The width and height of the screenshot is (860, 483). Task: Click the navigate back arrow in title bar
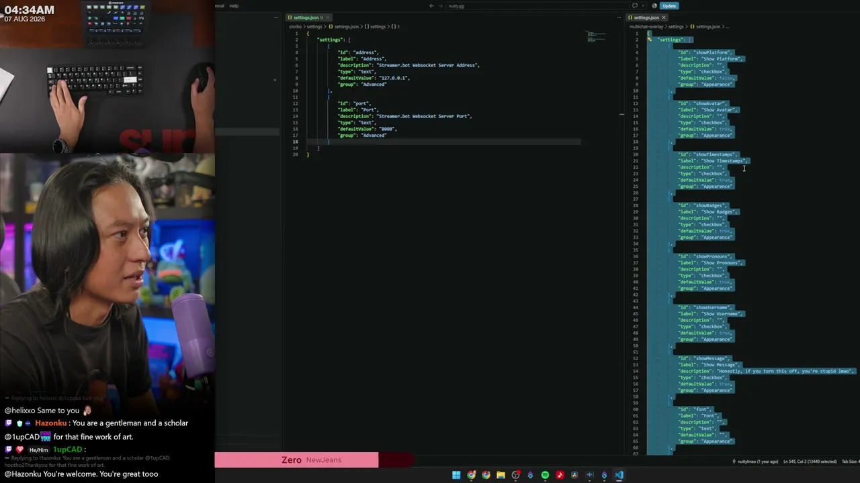(431, 6)
